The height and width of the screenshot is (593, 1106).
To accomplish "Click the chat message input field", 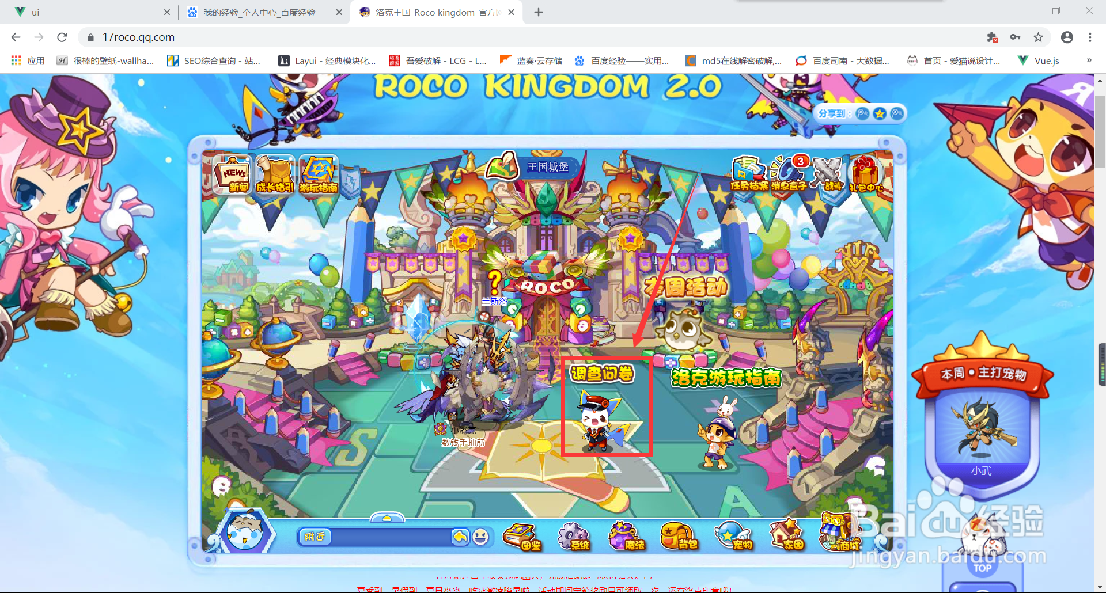I will 392,537.
